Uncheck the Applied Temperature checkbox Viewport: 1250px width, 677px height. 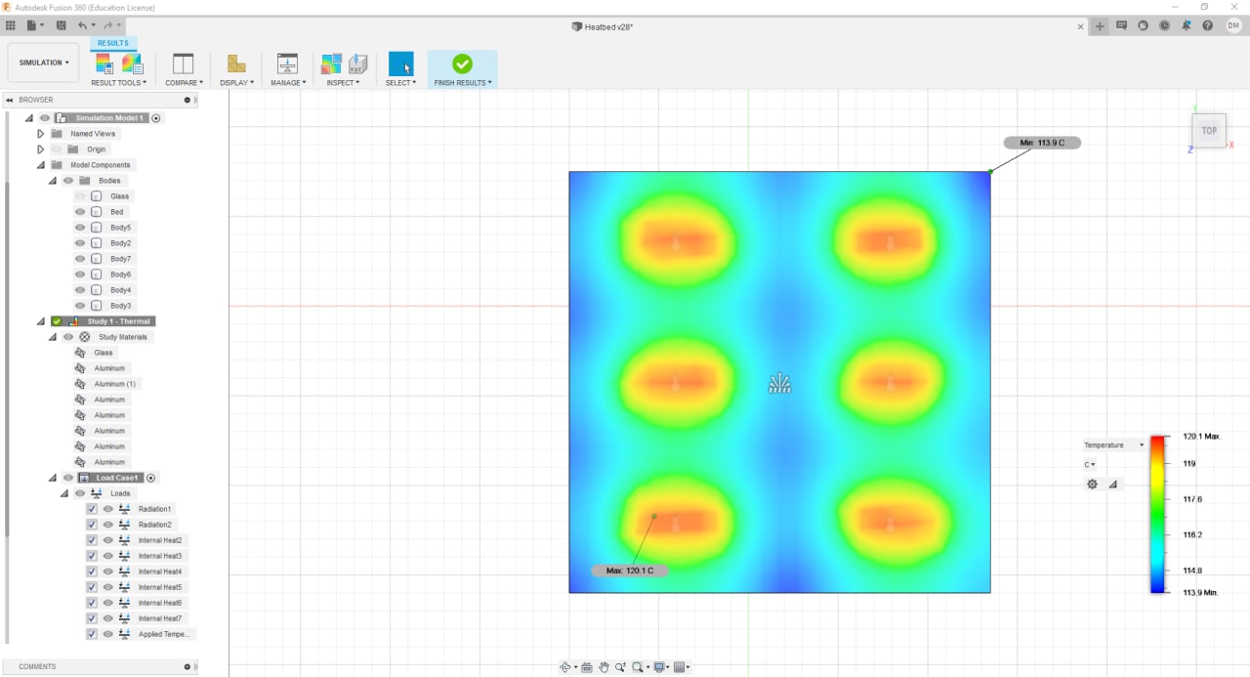coord(92,634)
